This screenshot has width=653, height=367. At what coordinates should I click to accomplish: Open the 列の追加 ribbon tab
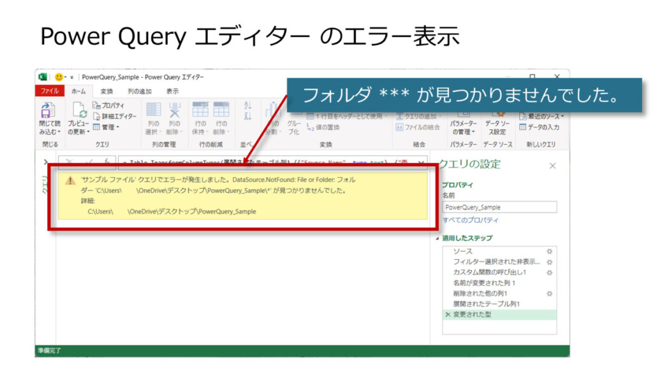pyautogui.click(x=140, y=91)
